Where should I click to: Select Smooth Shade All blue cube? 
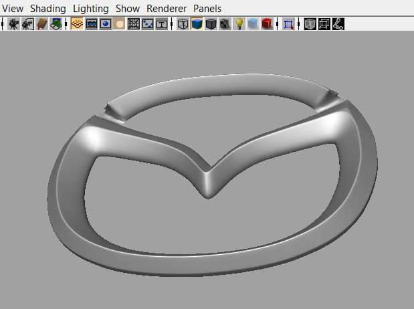click(x=197, y=24)
